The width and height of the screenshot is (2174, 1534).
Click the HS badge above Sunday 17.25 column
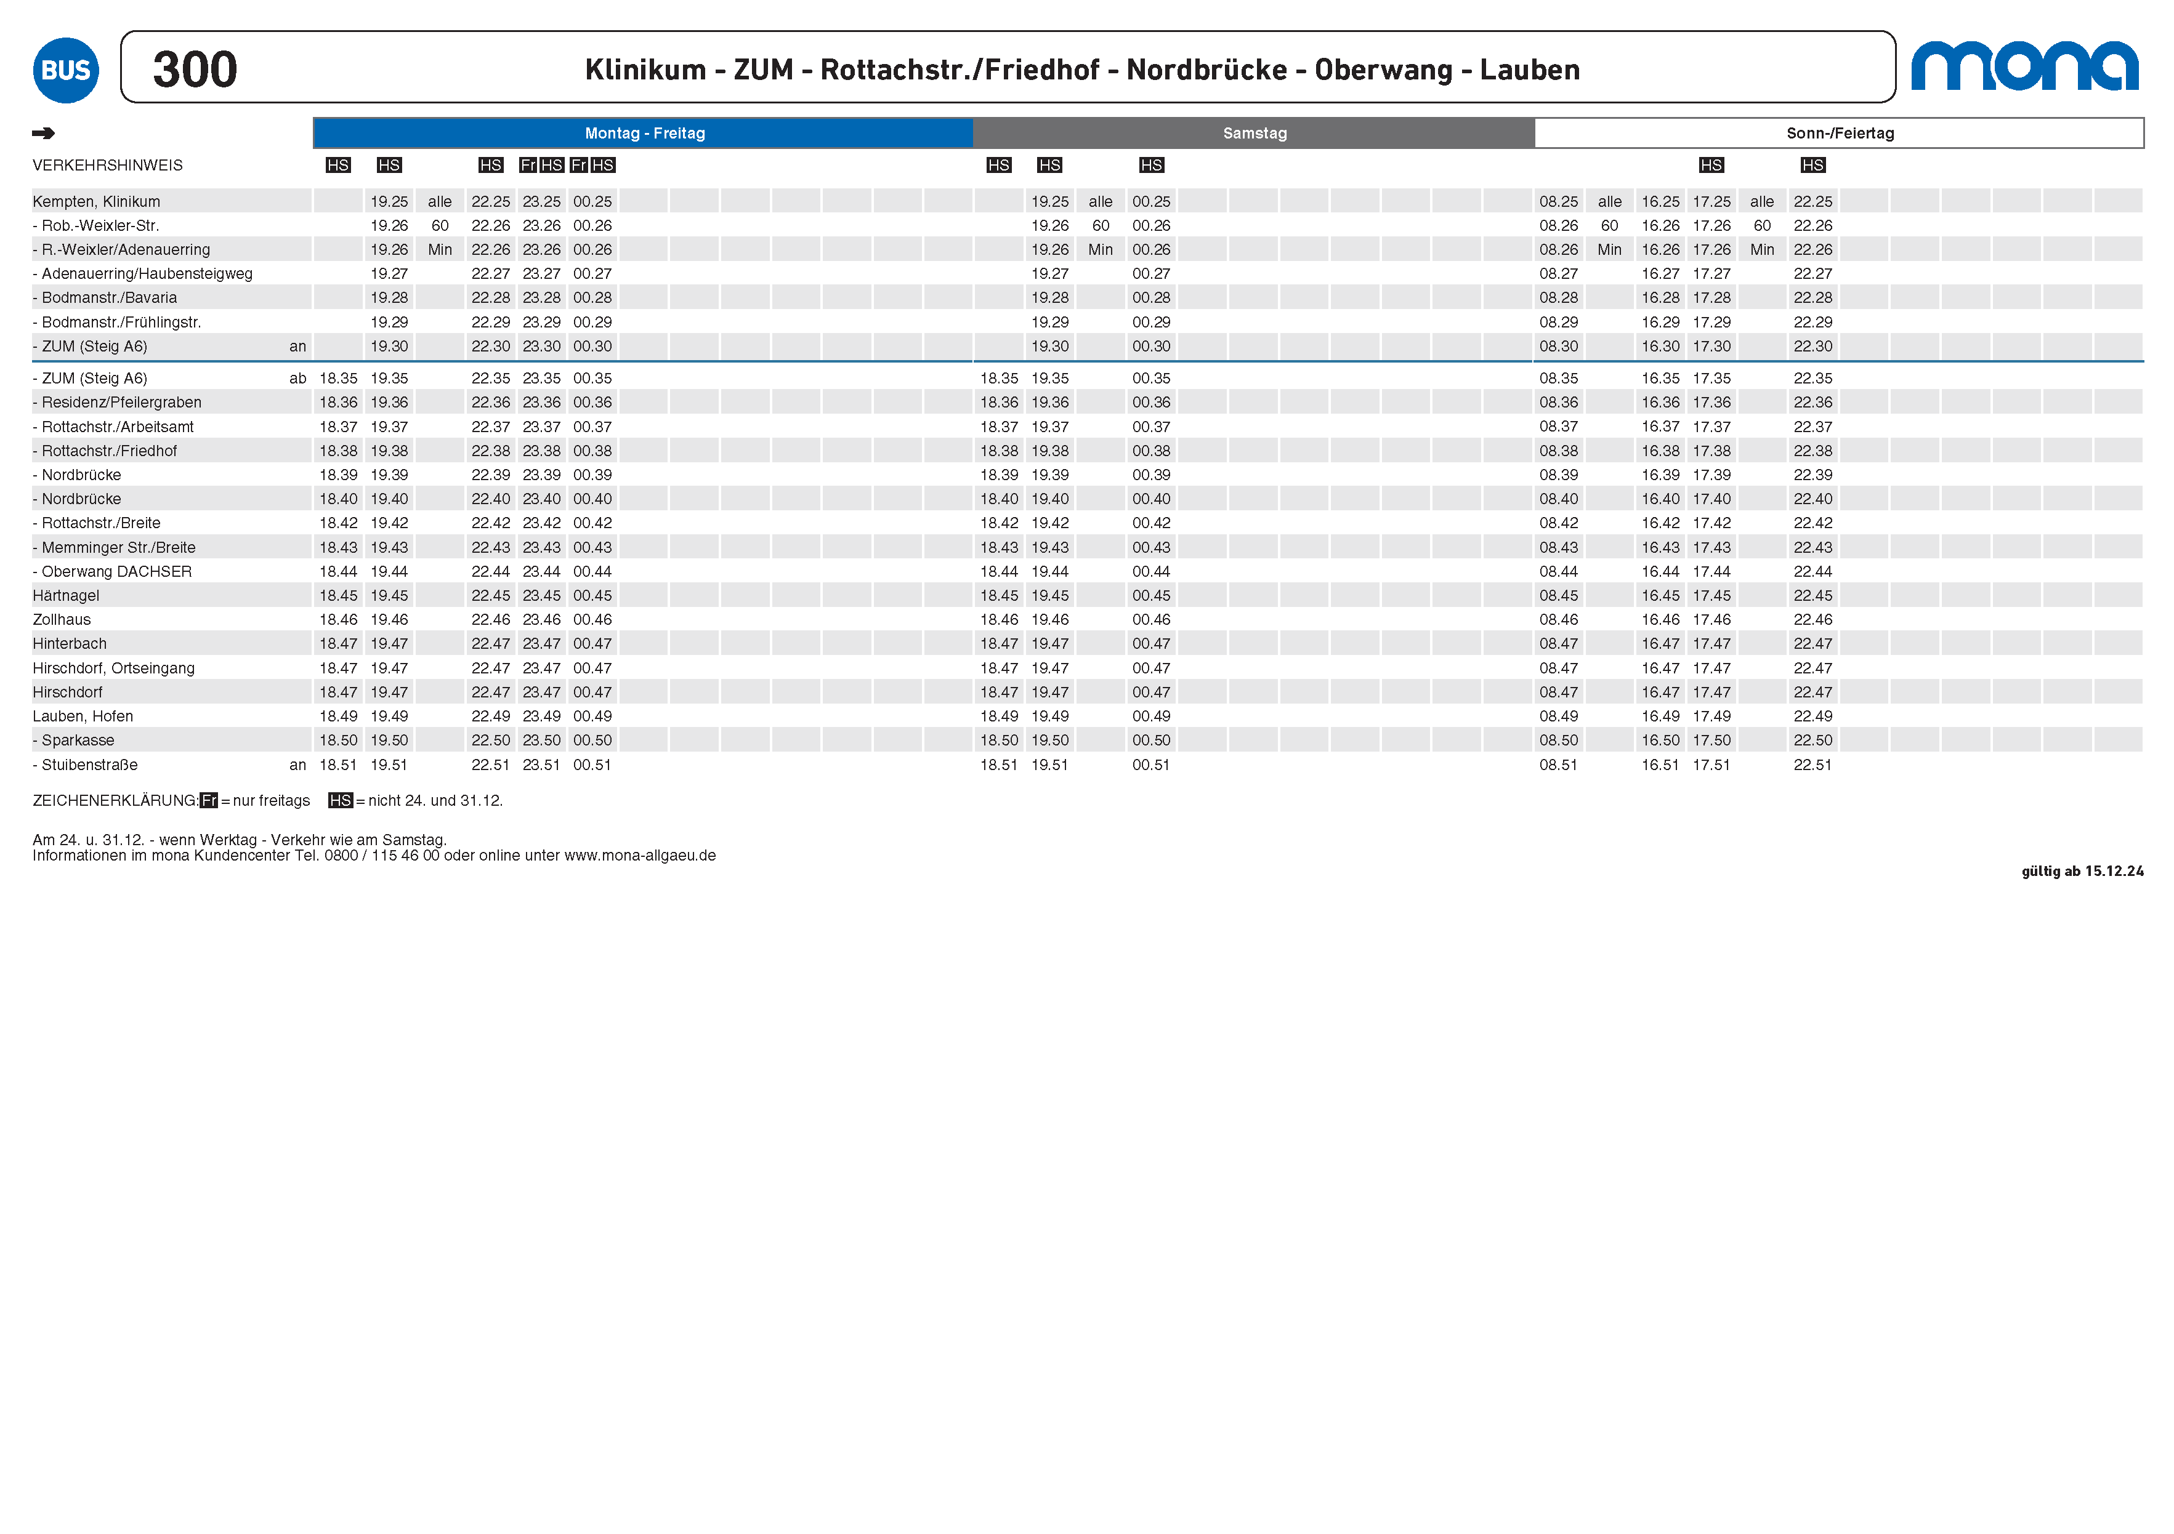[x=1711, y=164]
